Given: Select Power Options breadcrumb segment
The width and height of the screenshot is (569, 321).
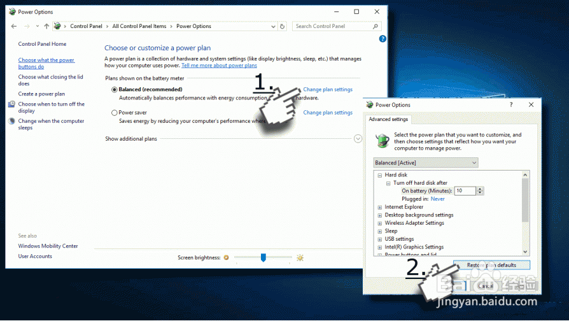Looking at the screenshot, I should pos(193,26).
